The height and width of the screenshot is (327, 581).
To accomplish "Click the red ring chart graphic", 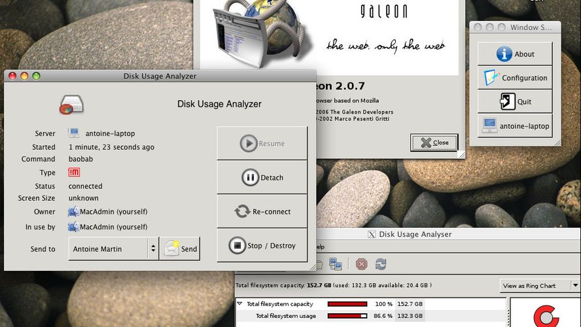I will [546, 317].
